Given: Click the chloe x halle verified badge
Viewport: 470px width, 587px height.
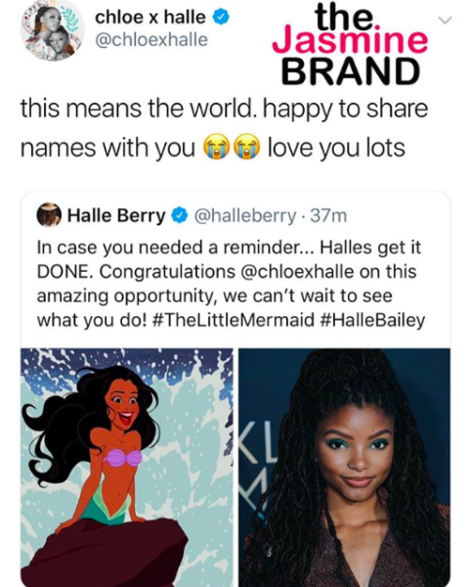Looking at the screenshot, I should pos(221,18).
